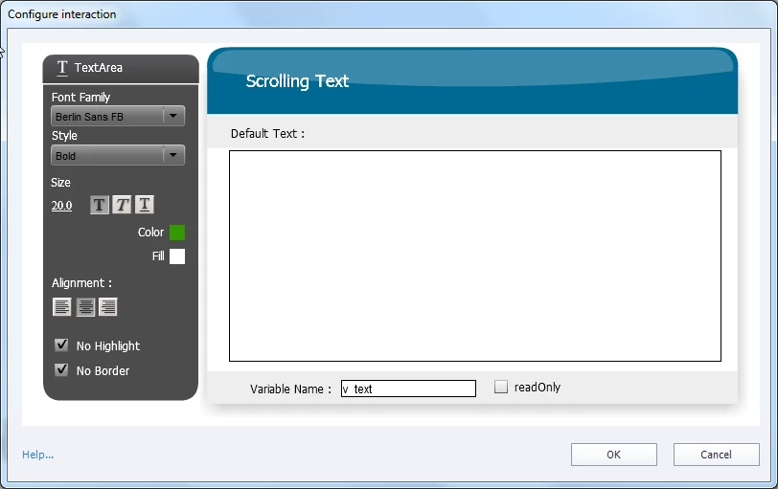The height and width of the screenshot is (489, 778).
Task: Toggle the italic text icon
Action: 122,205
